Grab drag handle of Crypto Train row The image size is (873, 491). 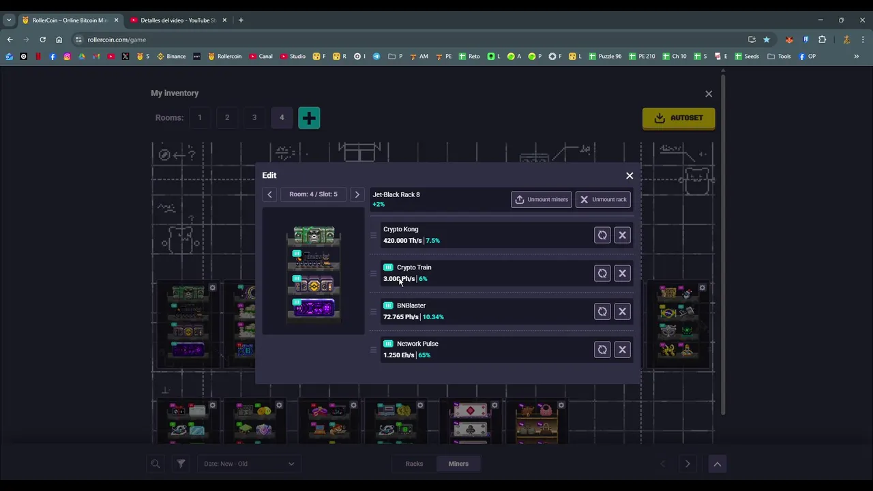pos(373,273)
